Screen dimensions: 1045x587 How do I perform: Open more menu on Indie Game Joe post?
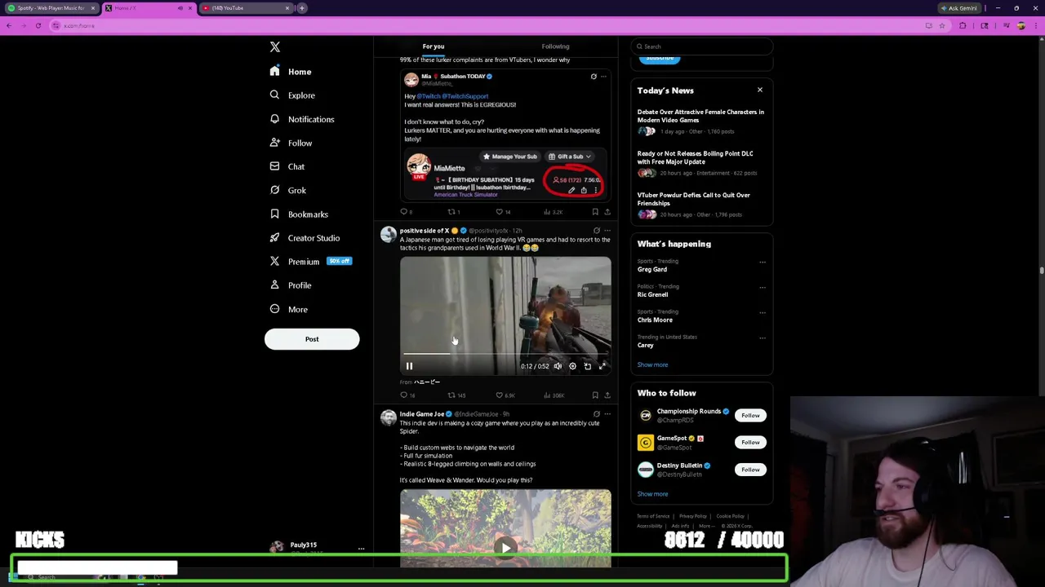click(607, 414)
